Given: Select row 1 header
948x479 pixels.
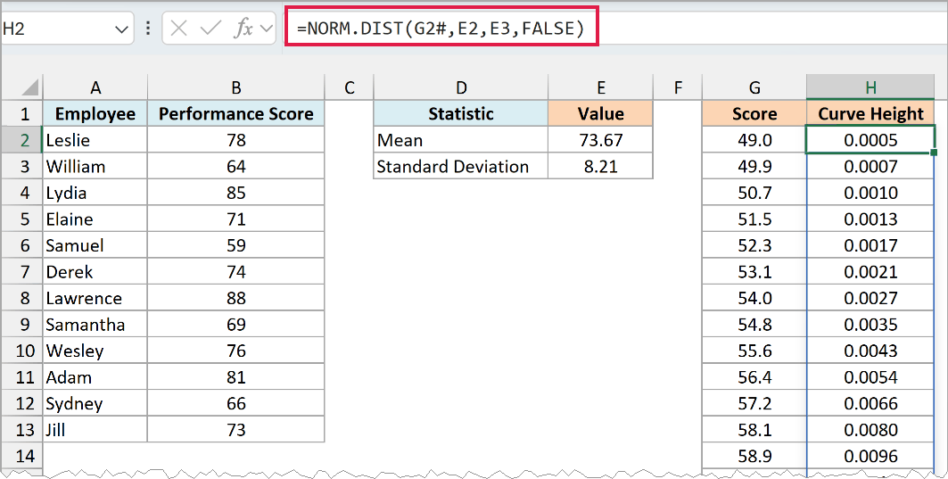Looking at the screenshot, I should pyautogui.click(x=21, y=113).
